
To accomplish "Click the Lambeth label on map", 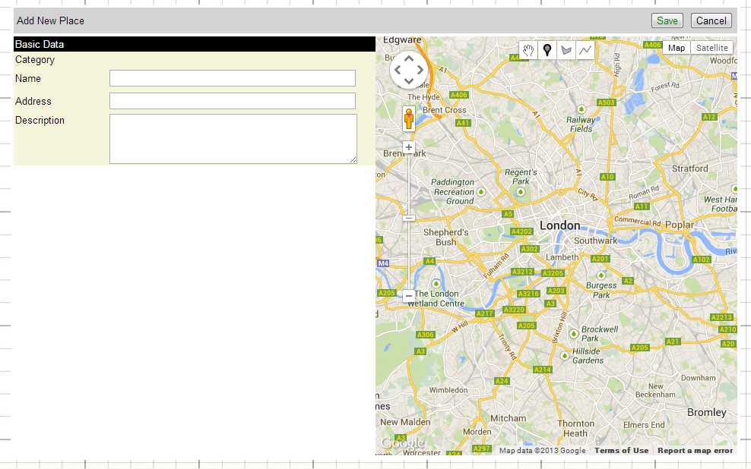I will (x=562, y=257).
